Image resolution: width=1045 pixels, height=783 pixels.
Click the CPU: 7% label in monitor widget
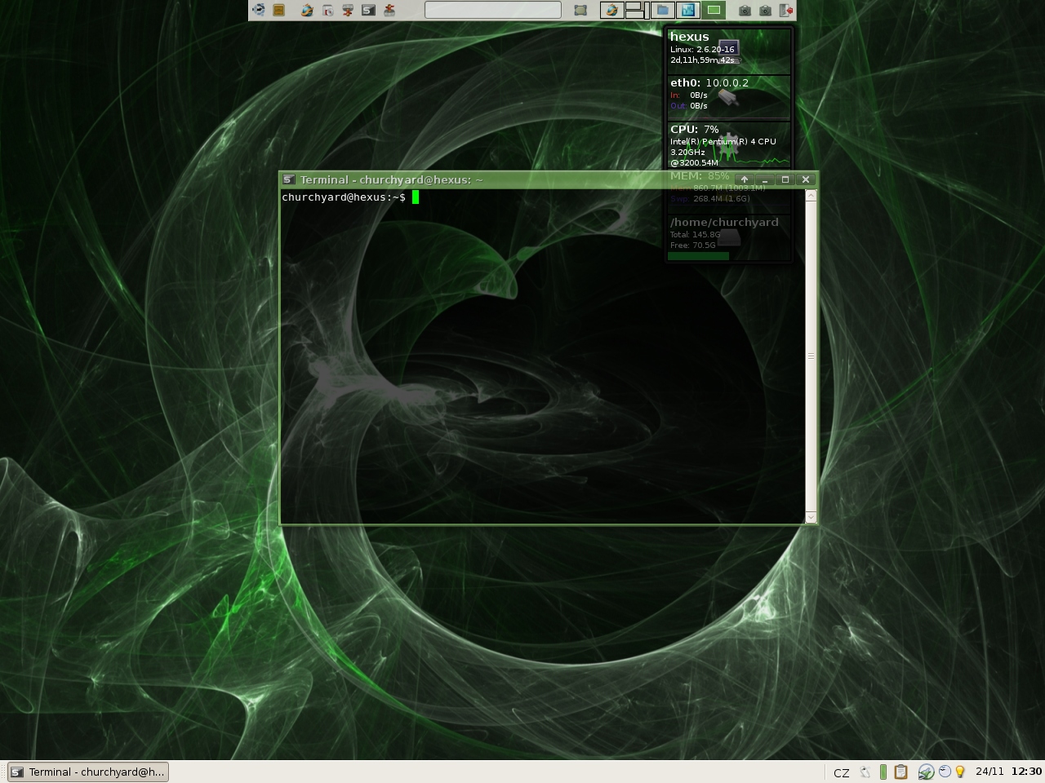click(695, 129)
